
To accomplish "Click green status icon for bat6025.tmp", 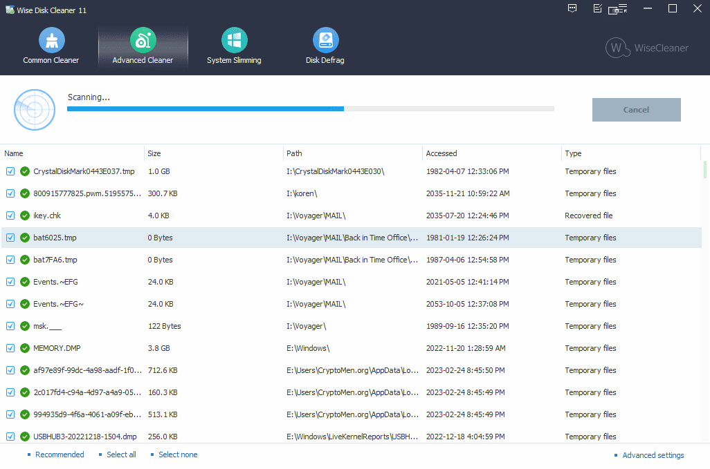I will coord(25,238).
